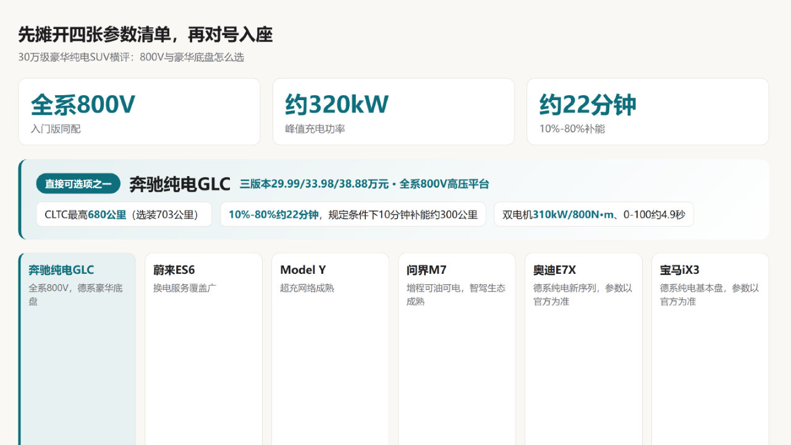Screen dimensions: 791x445
Task: Click the 德系纯电基本盘 description under 宝马iX3
Action: click(x=709, y=295)
